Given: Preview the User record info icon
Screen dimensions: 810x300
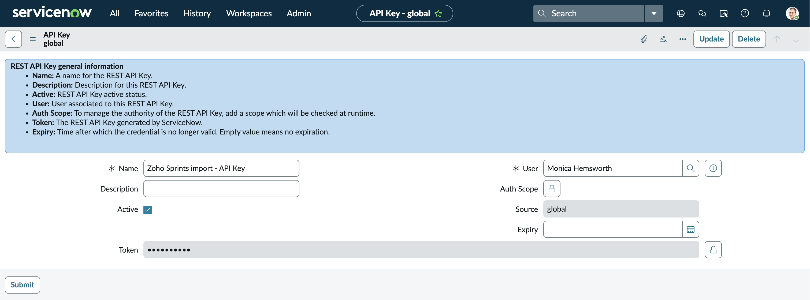Looking at the screenshot, I should (713, 168).
